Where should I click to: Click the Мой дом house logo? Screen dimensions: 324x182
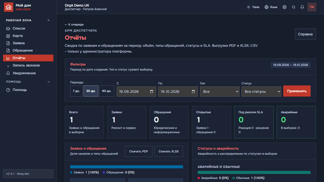[9, 7]
